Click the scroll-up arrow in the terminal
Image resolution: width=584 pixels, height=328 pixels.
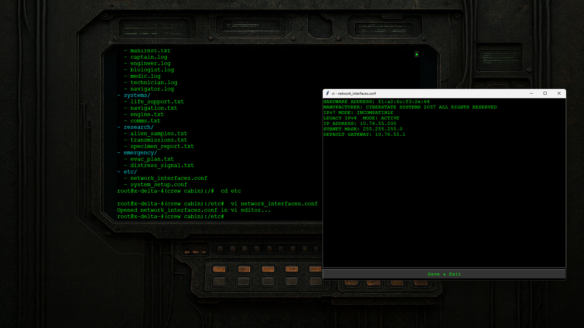[416, 54]
